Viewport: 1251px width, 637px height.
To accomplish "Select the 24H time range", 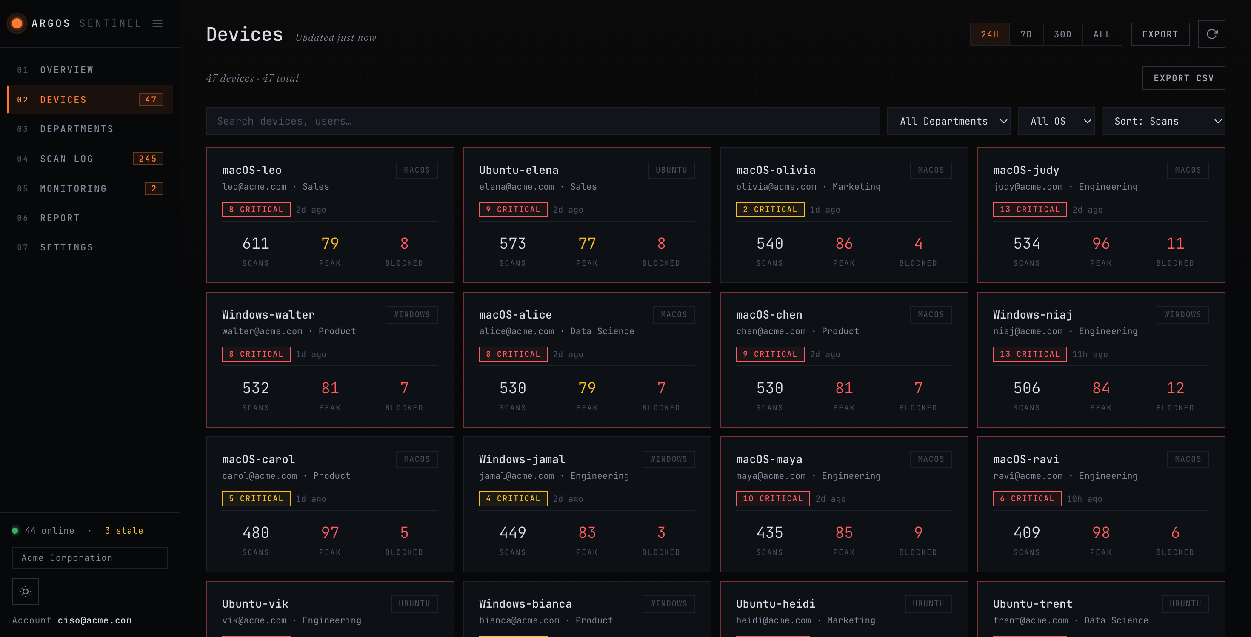I will coord(989,34).
